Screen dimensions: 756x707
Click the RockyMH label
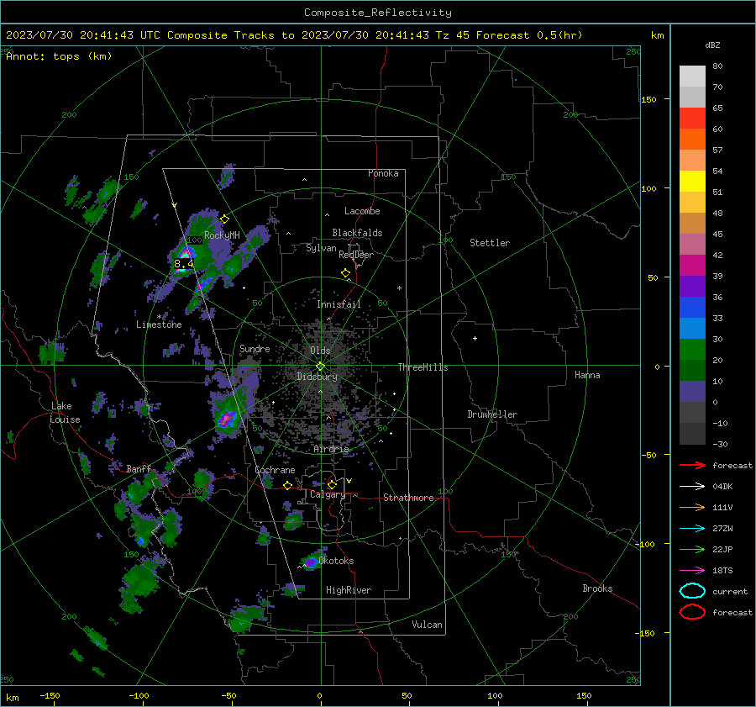point(222,235)
